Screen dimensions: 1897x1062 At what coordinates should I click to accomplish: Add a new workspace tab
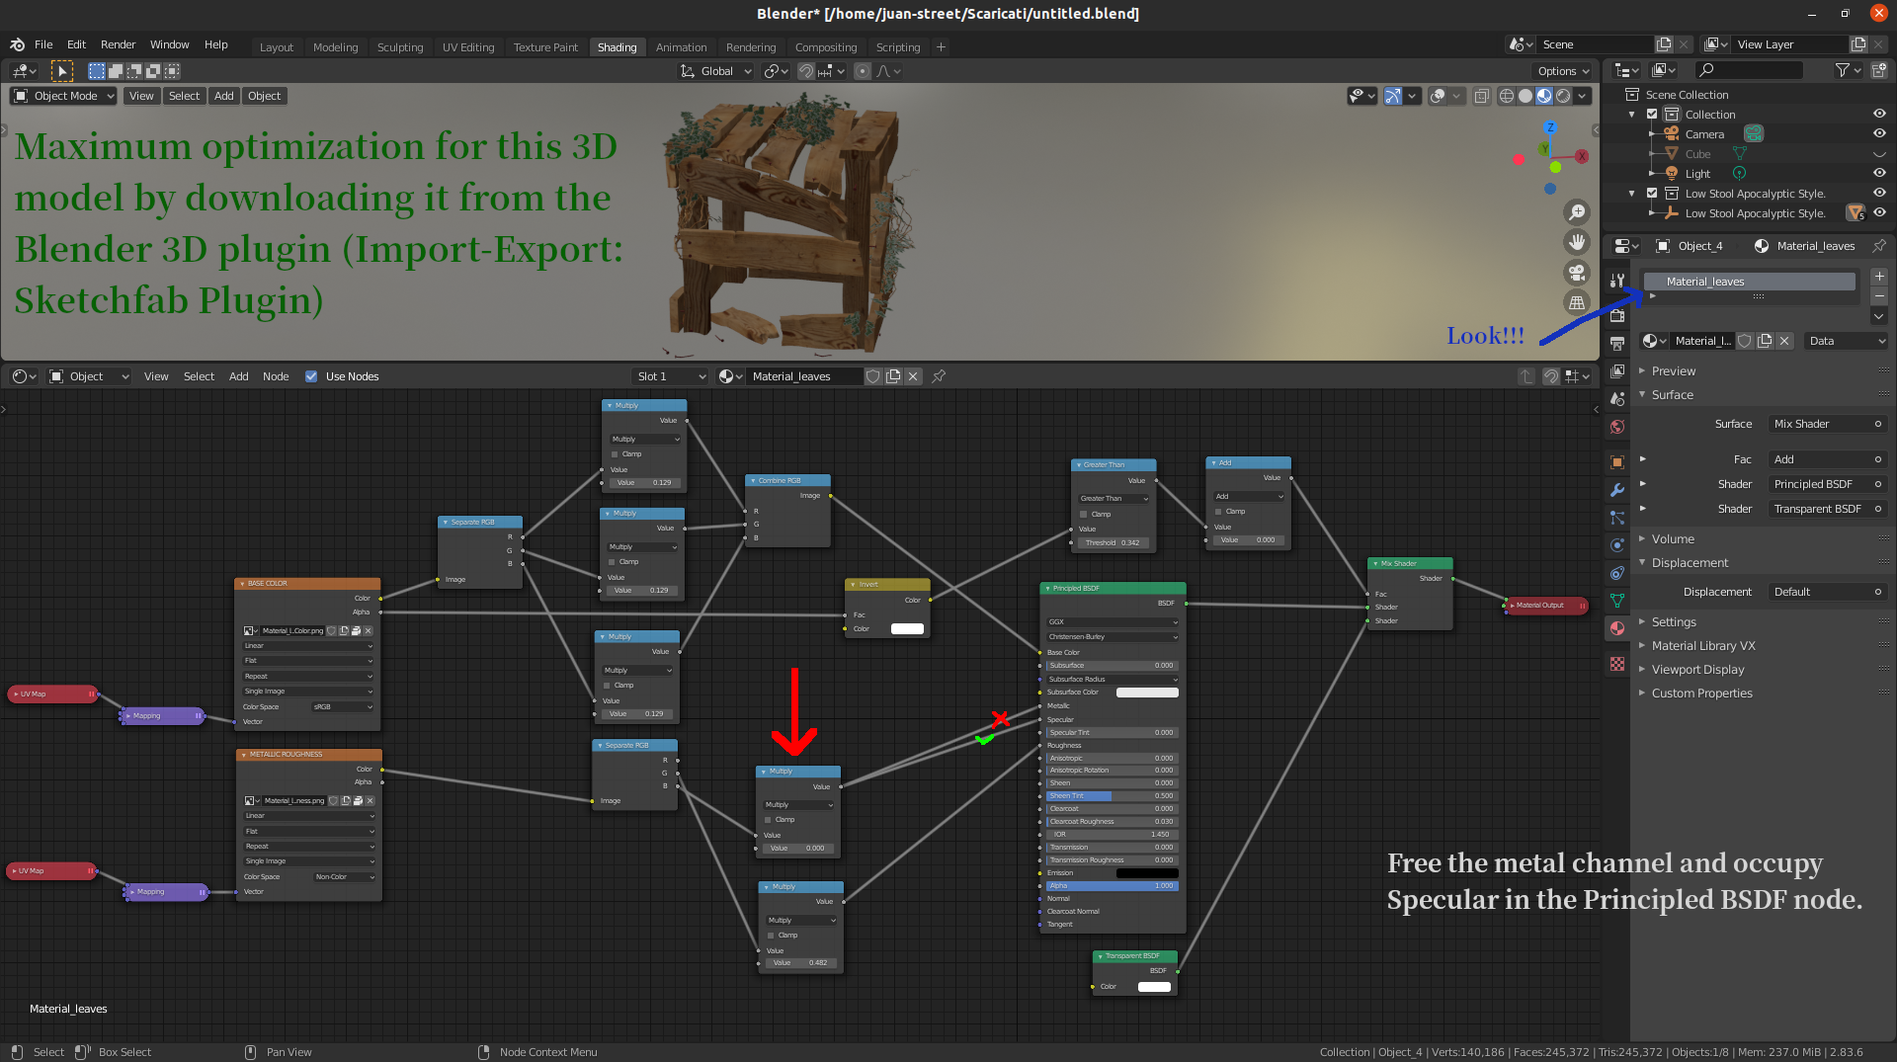[941, 46]
